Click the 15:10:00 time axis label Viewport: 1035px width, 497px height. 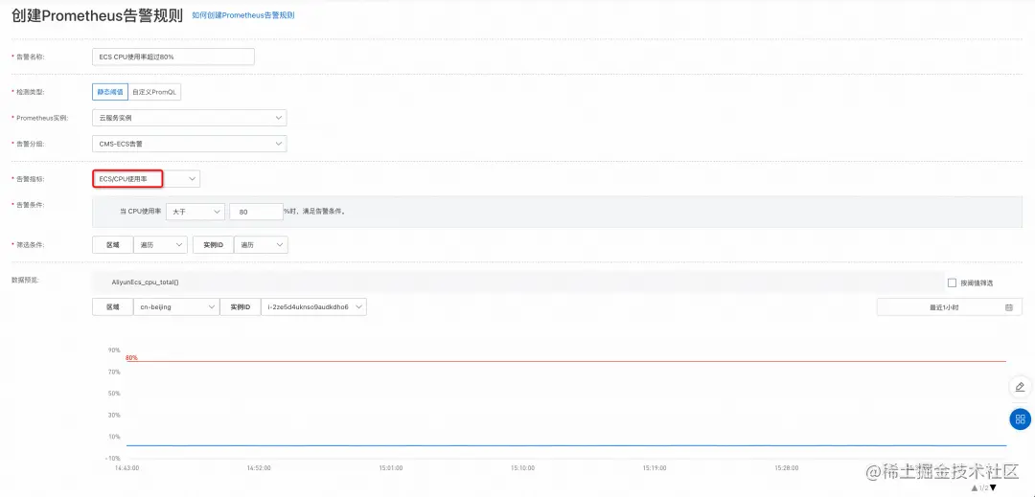coord(523,468)
